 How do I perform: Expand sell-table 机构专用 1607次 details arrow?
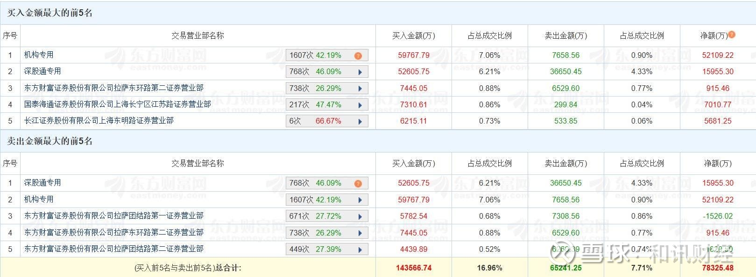coord(360,200)
